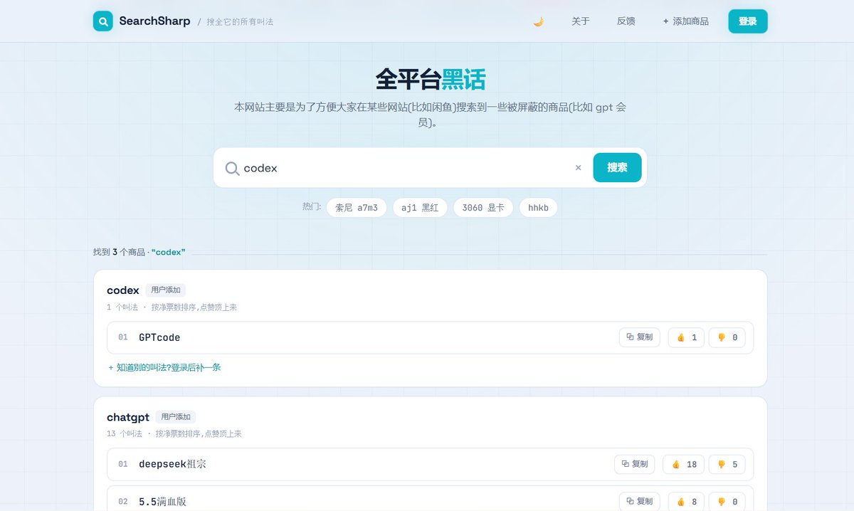Clear search text with the × icon
The height and width of the screenshot is (511, 854).
[578, 168]
